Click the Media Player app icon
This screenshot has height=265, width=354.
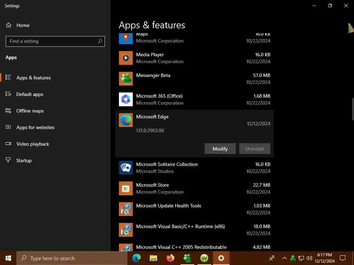(x=126, y=58)
